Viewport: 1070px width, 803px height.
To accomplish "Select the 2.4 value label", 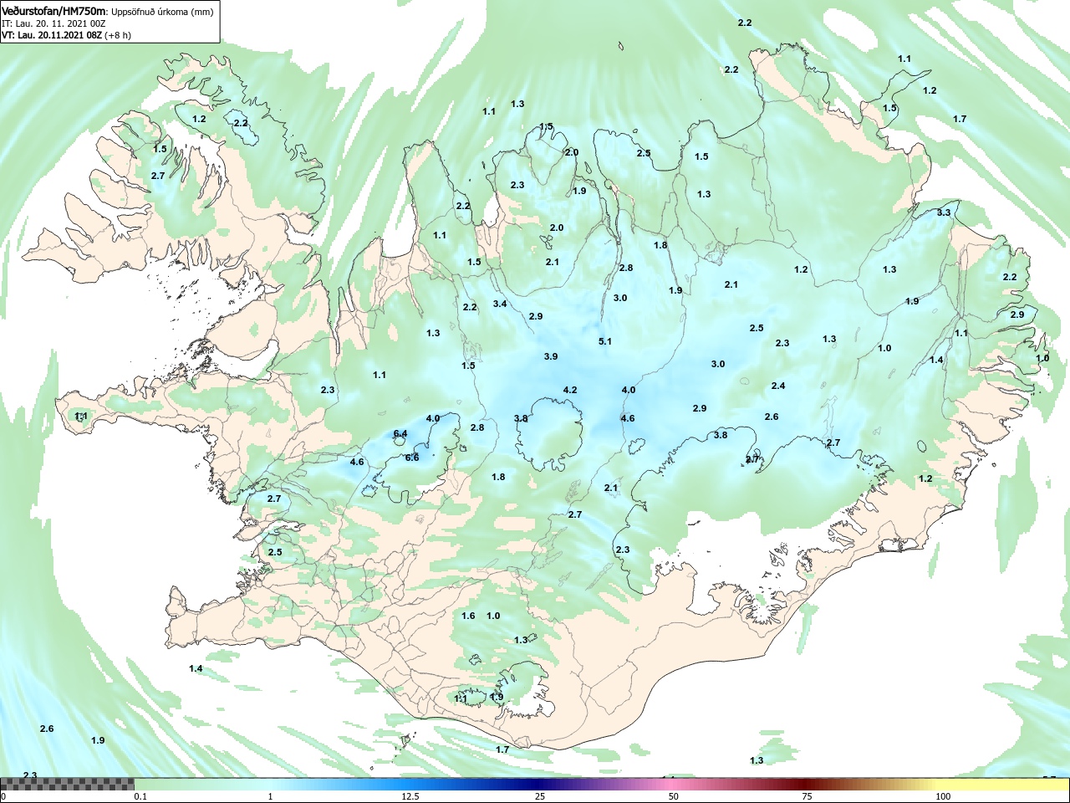I will click(x=778, y=386).
